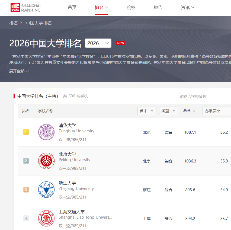Open the 清华大学 school link

pyautogui.click(x=67, y=125)
